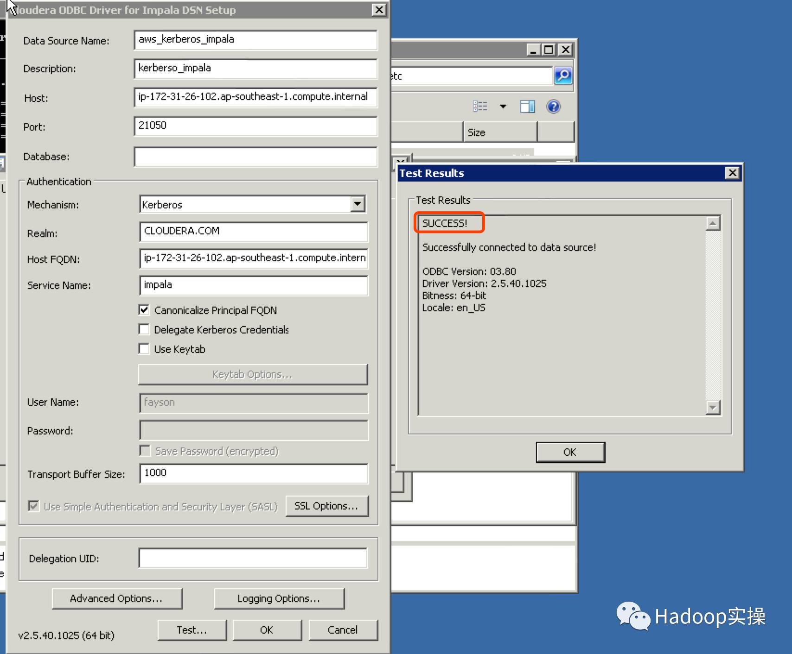Click the 'Locale: en_US' line

click(x=453, y=308)
